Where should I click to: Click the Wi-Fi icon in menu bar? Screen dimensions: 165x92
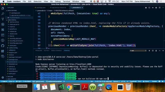click(109, 2)
